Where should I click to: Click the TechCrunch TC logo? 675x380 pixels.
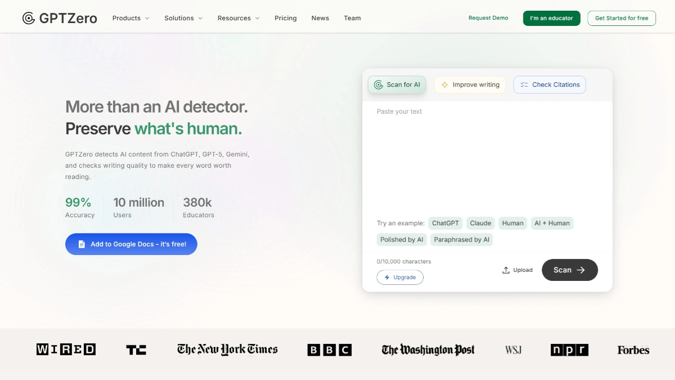point(136,350)
